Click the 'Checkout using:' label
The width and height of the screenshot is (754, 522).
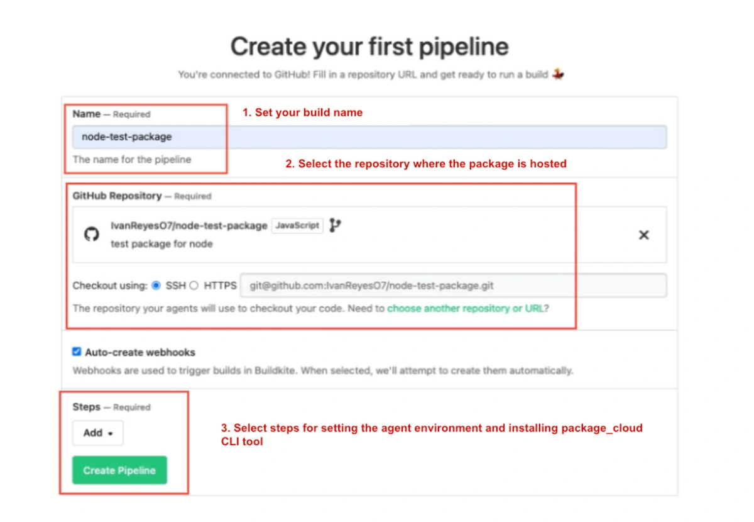point(110,286)
